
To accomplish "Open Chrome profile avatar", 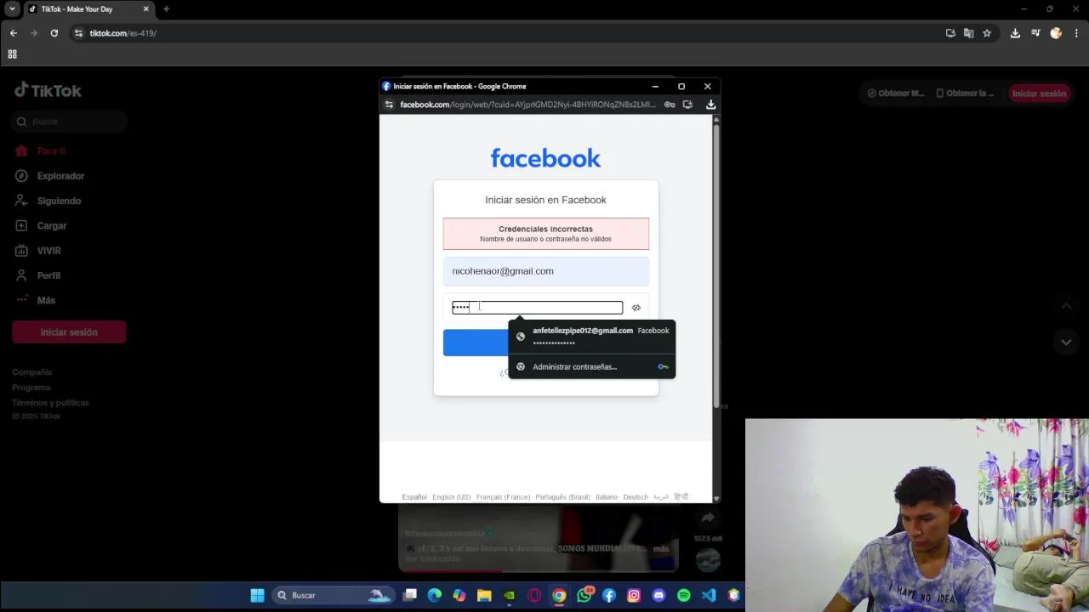I will [x=1056, y=33].
